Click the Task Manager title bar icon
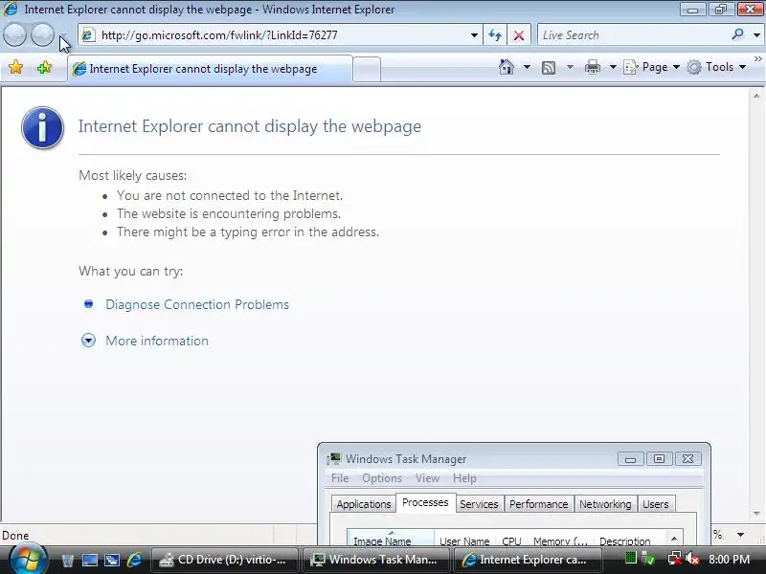This screenshot has width=766, height=574. pos(333,458)
